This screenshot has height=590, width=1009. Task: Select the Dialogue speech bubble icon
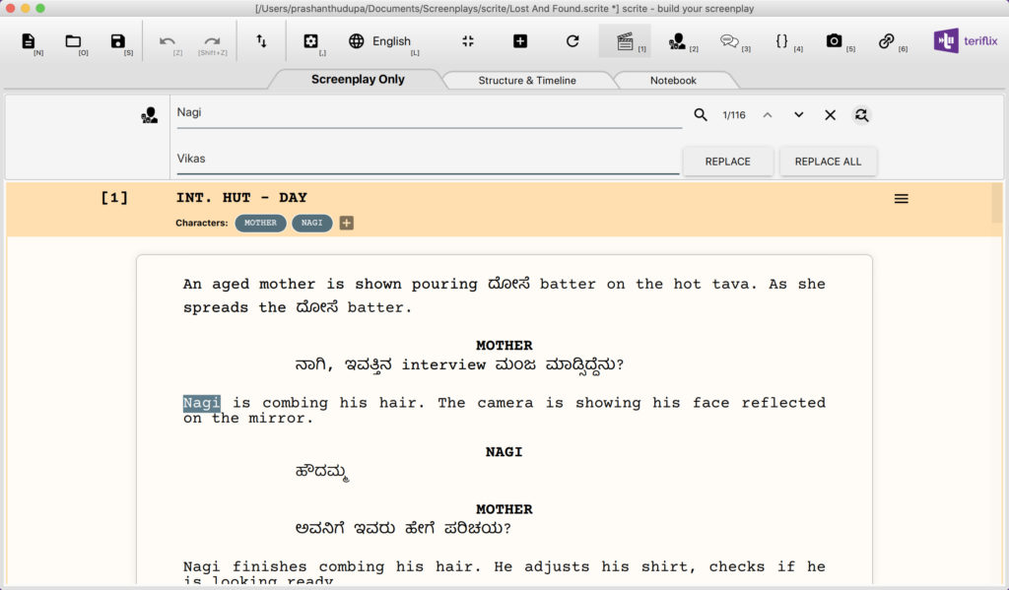(729, 41)
